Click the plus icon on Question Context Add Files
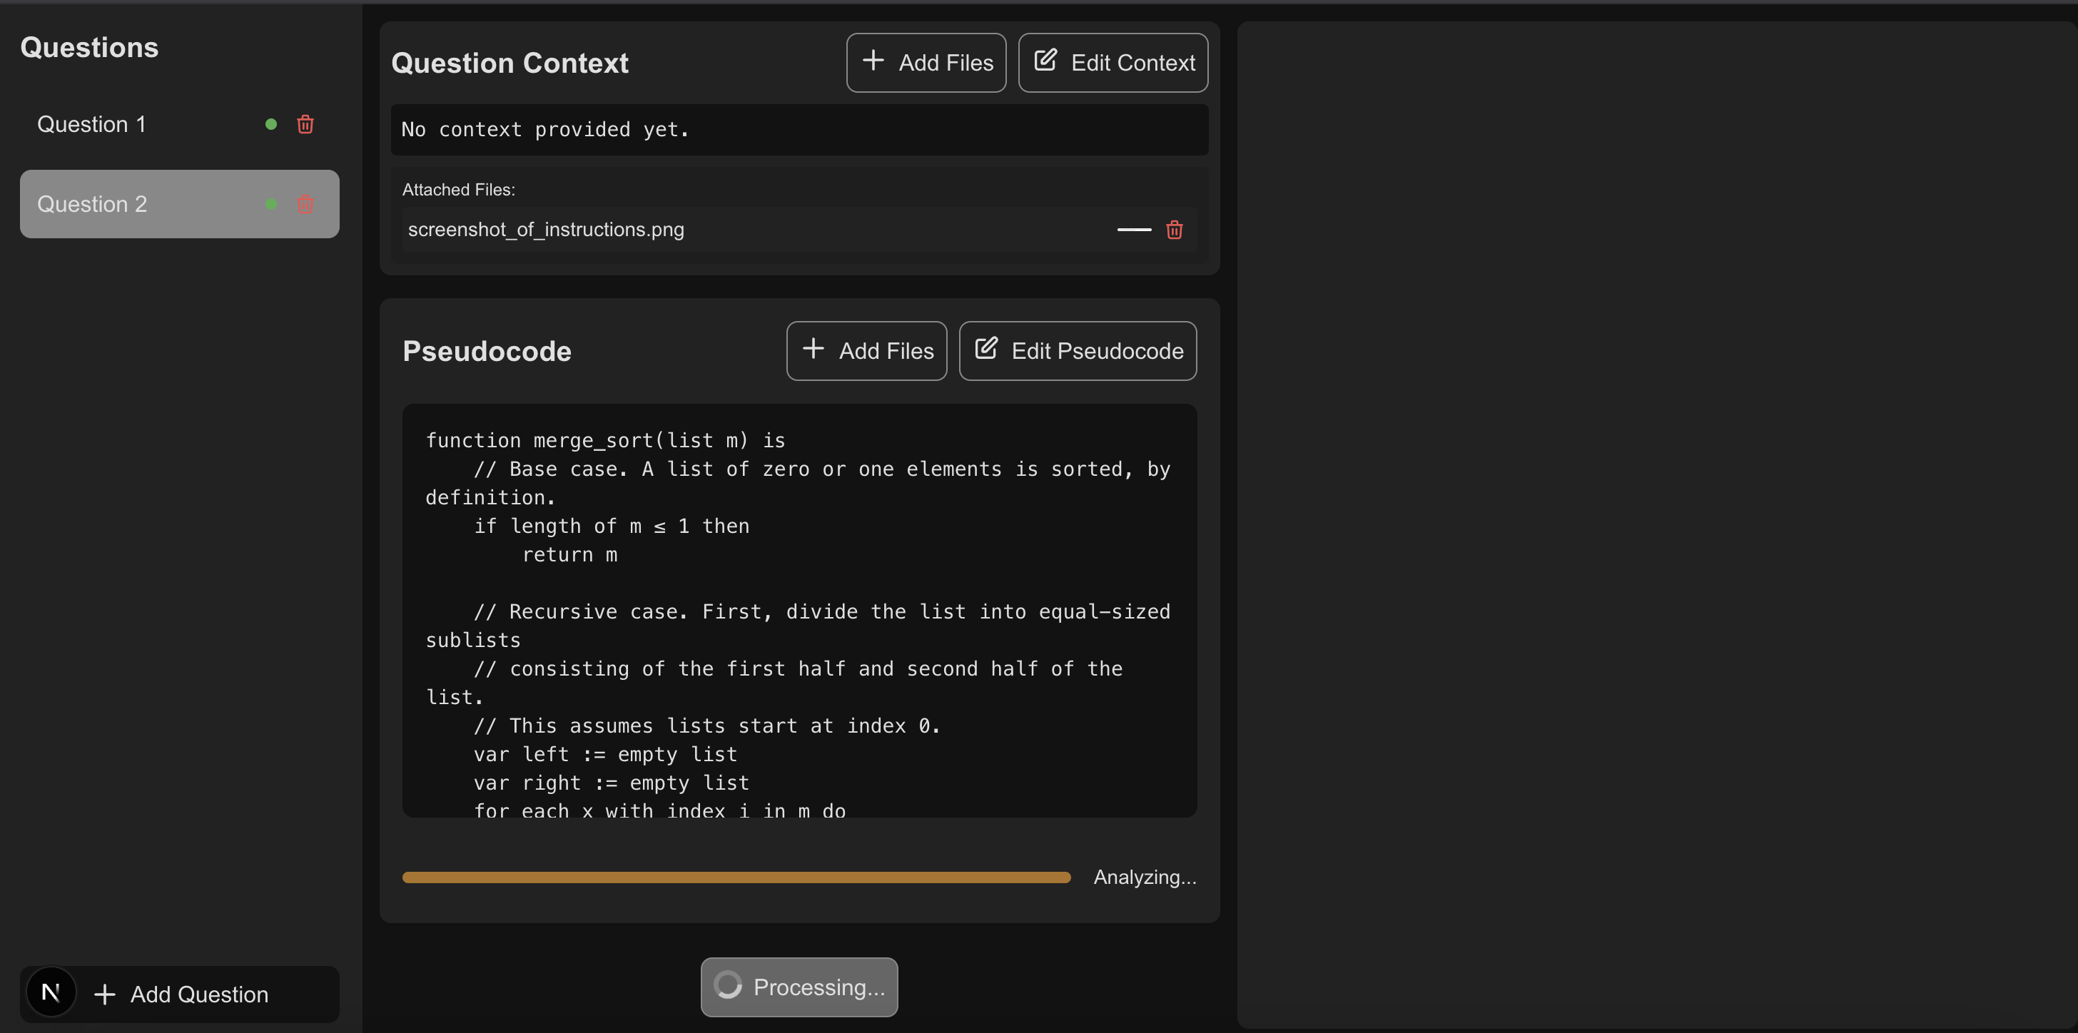Screen dimensions: 2078x1033 pos(873,61)
